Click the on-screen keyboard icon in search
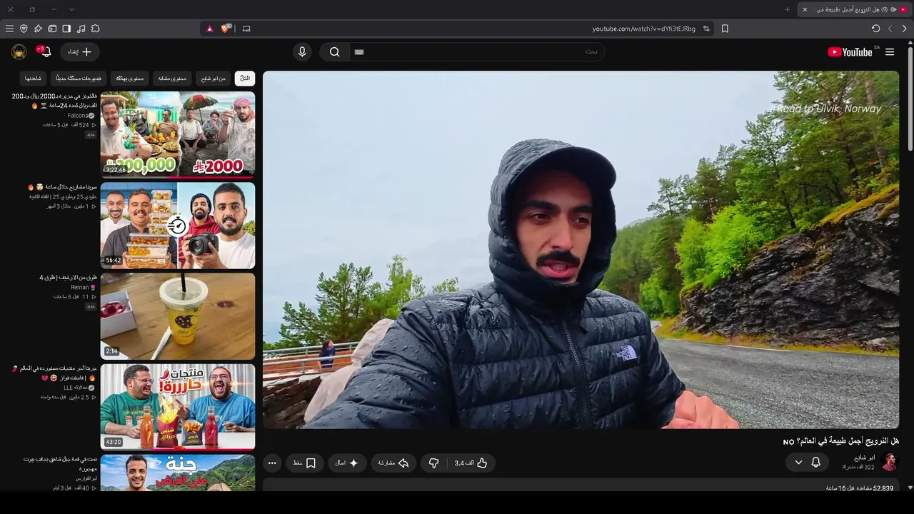Image resolution: width=914 pixels, height=514 pixels. 359,51
